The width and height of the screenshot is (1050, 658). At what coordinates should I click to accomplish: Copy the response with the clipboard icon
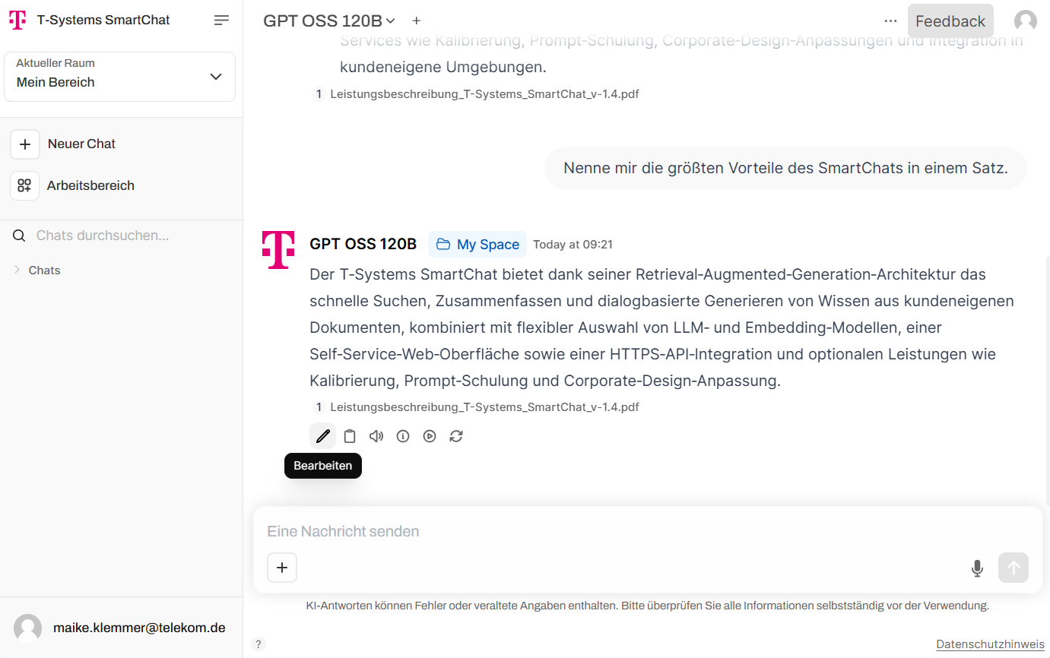[350, 436]
